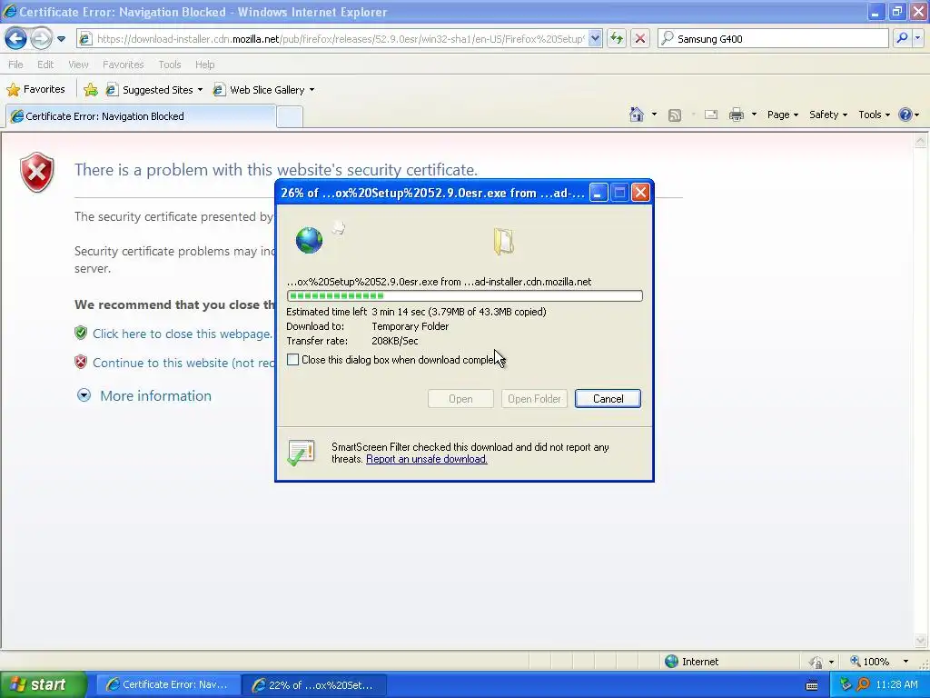The width and height of the screenshot is (930, 698).
Task: Click the Refresh icon next to address bar
Action: tap(617, 39)
